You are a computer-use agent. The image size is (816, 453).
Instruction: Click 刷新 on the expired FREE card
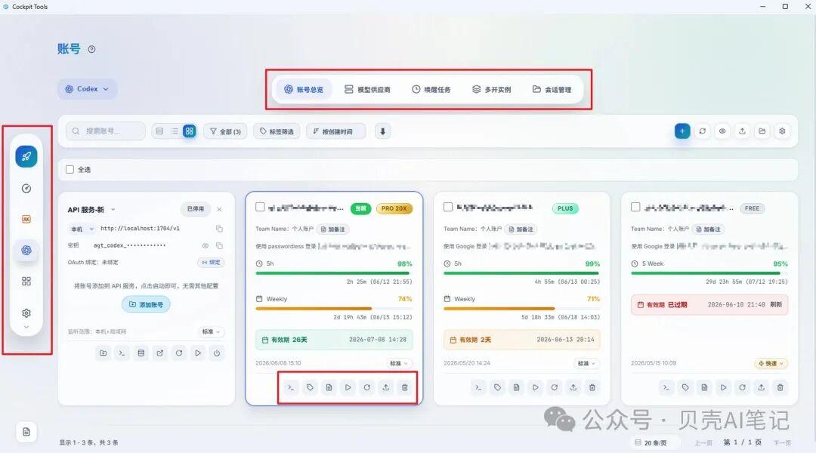pyautogui.click(x=776, y=305)
